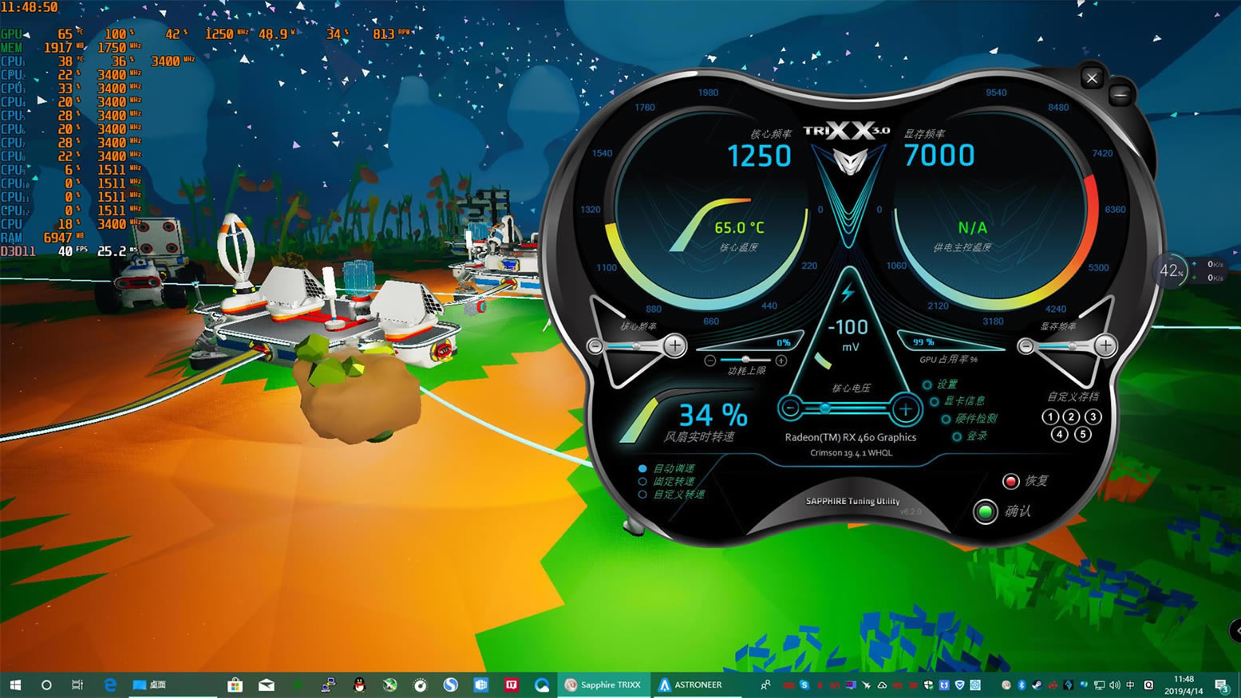Click the memory clock (显存频率) slider track
This screenshot has width=1241, height=698.
pyautogui.click(x=1065, y=345)
